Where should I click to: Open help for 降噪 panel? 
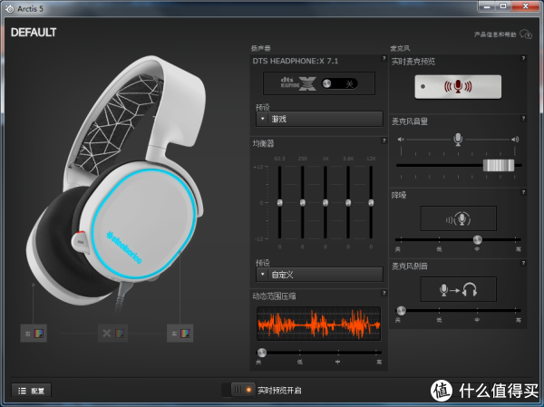[523, 192]
